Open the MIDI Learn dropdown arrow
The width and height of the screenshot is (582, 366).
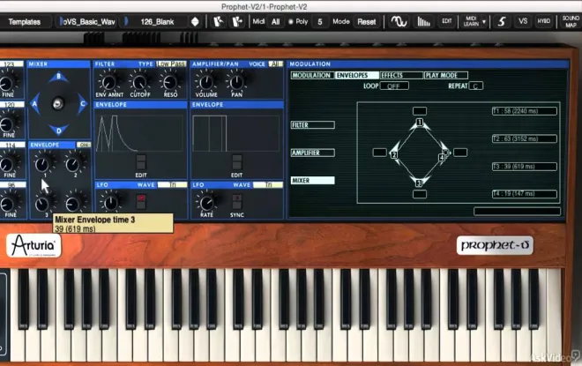(x=484, y=22)
